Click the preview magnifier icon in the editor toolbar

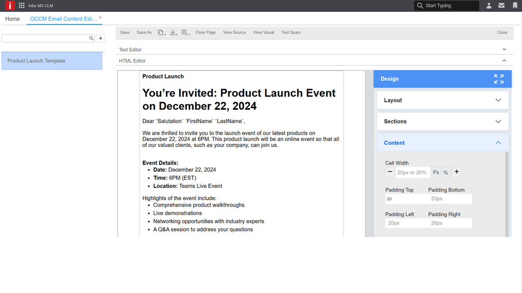(x=185, y=32)
